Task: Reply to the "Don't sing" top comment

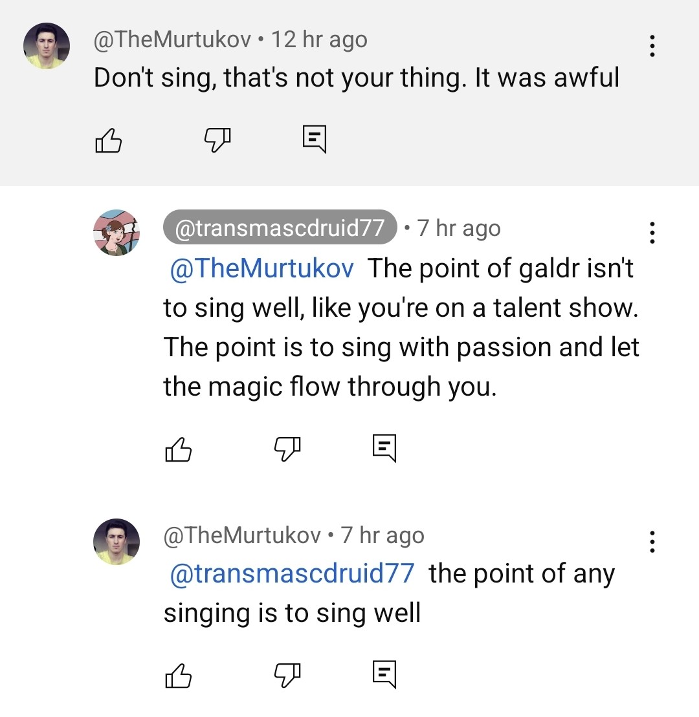Action: pos(315,139)
